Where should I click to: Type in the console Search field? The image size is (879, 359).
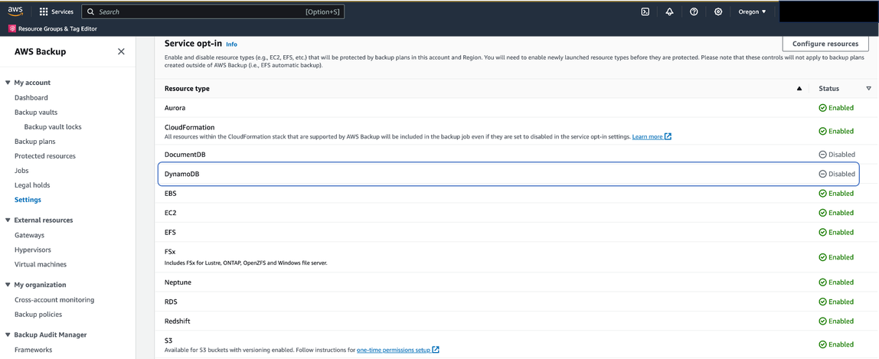[x=213, y=11]
